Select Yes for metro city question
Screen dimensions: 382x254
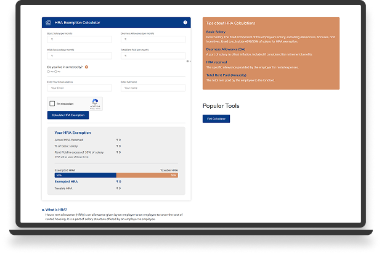[49, 72]
